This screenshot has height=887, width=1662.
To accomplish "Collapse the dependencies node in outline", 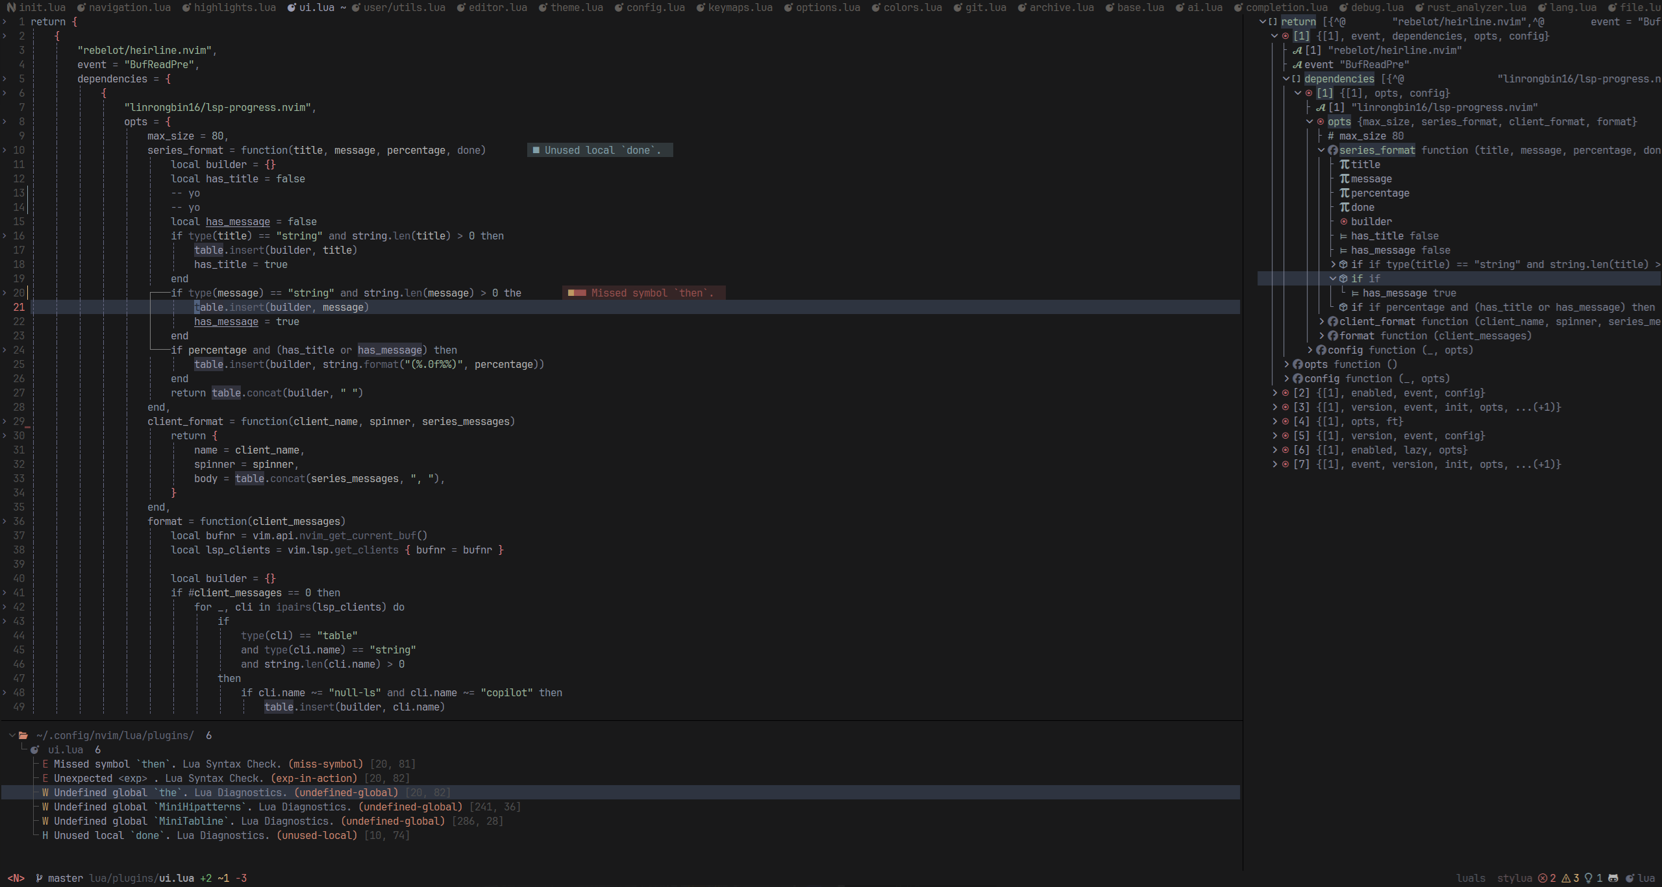I will coord(1286,79).
